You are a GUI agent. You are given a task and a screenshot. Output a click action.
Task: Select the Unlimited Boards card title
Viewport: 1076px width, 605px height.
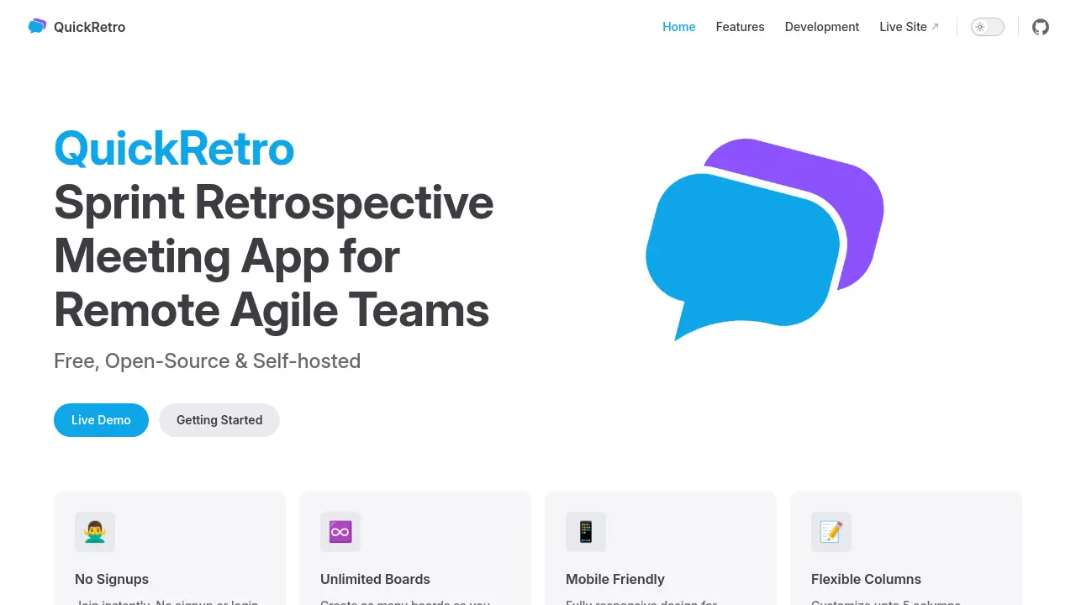[375, 579]
